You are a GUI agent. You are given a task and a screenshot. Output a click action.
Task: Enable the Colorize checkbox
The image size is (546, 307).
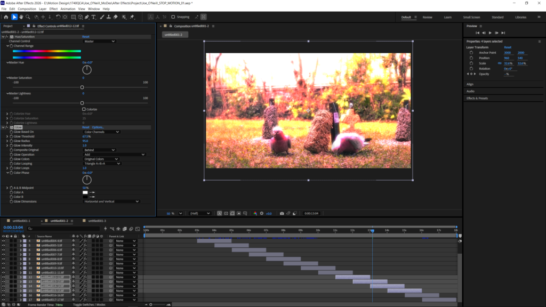[x=84, y=109]
